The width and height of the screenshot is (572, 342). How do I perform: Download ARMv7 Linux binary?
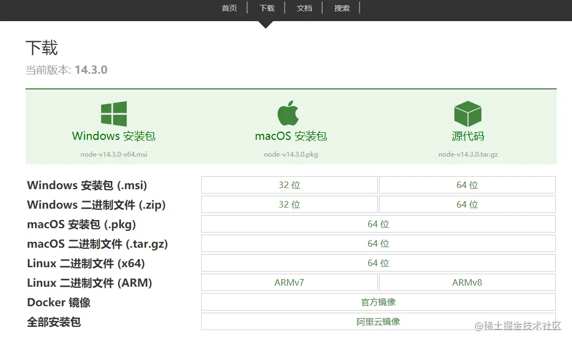coord(290,282)
